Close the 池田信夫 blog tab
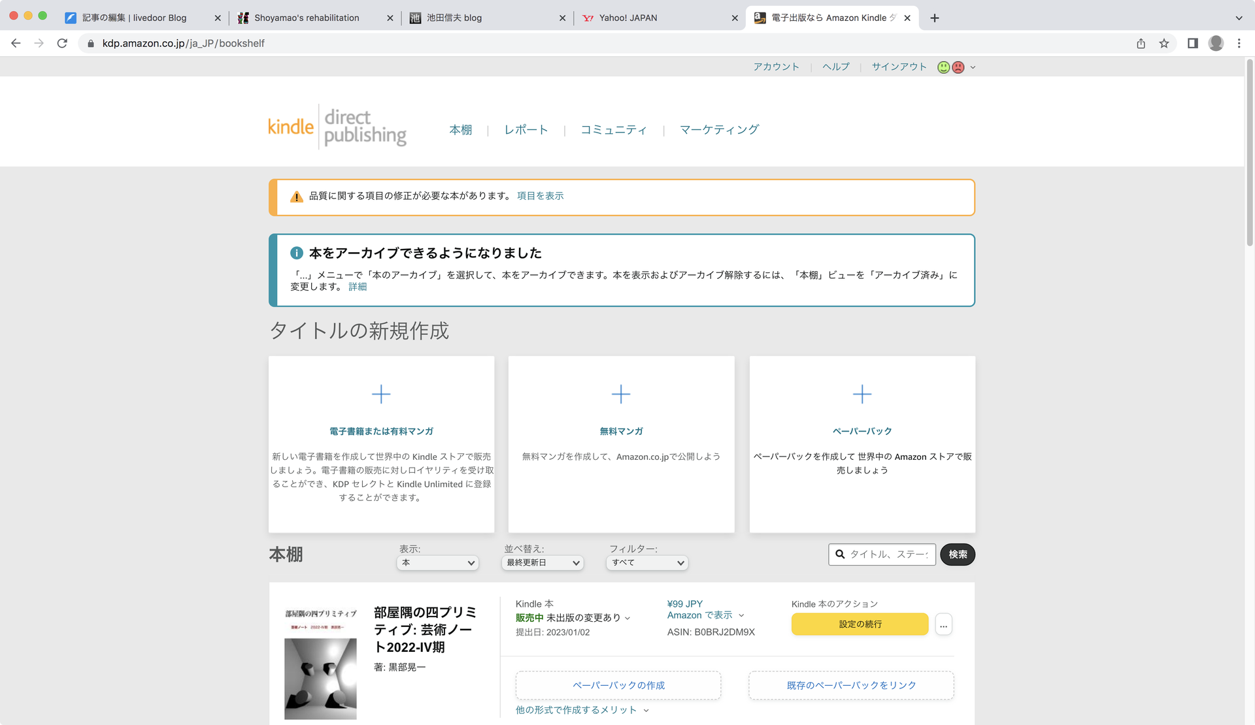Image resolution: width=1255 pixels, height=725 pixels. coord(562,18)
